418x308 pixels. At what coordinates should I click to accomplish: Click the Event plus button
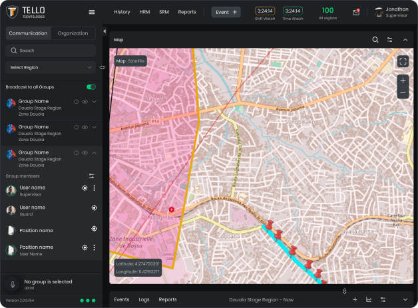[226, 12]
